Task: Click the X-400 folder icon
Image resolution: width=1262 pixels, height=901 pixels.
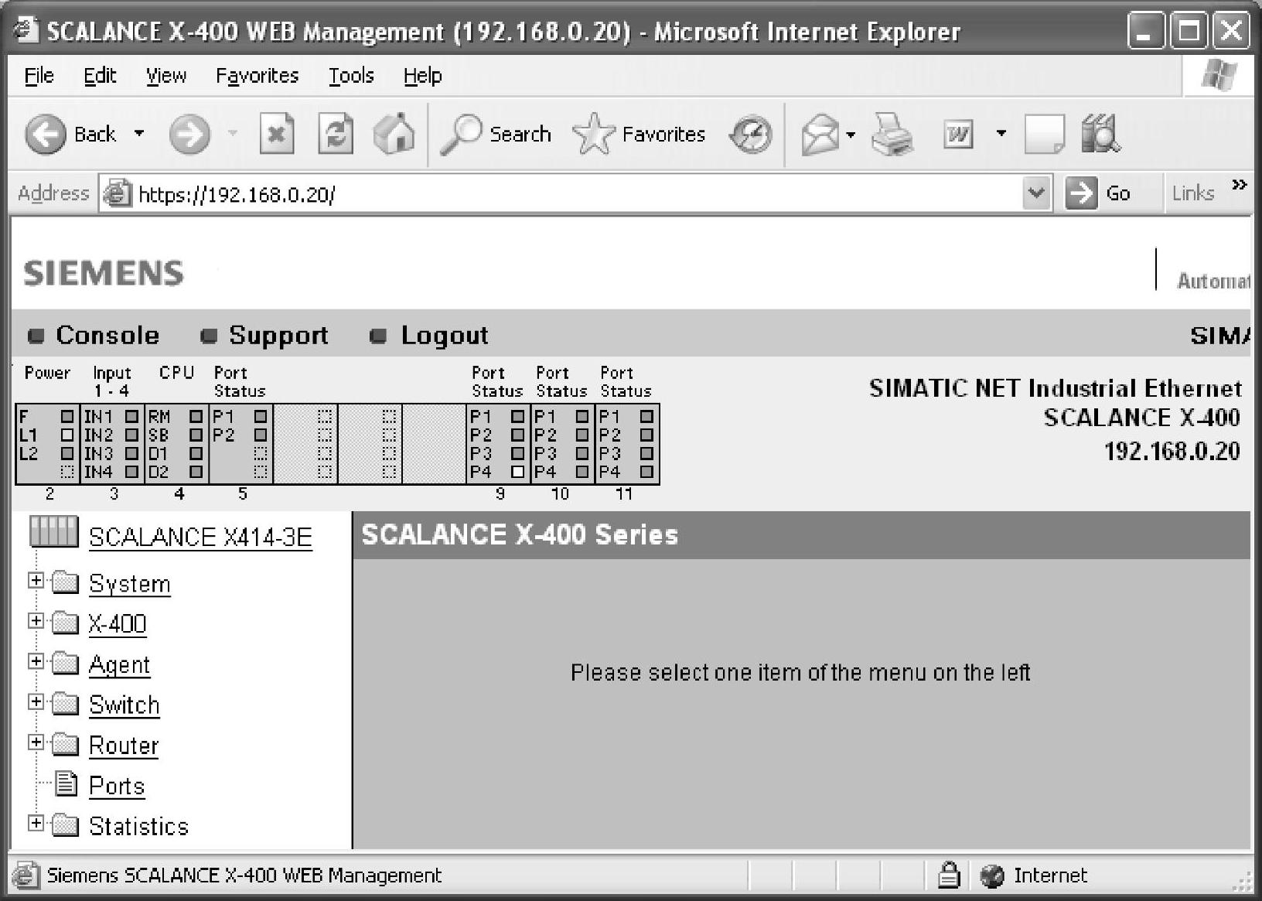Action: 66,623
